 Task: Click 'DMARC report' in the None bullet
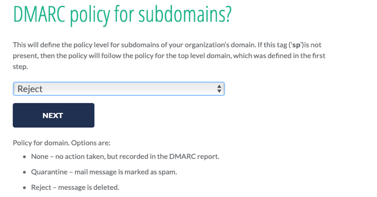[194, 157]
